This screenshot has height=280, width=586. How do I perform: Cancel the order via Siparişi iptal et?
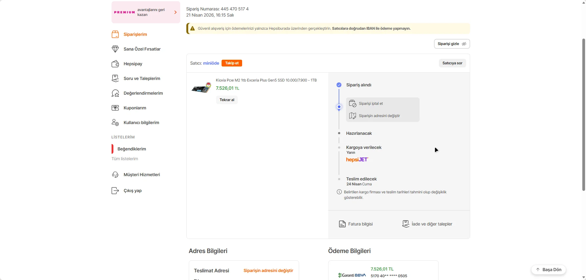tap(371, 104)
